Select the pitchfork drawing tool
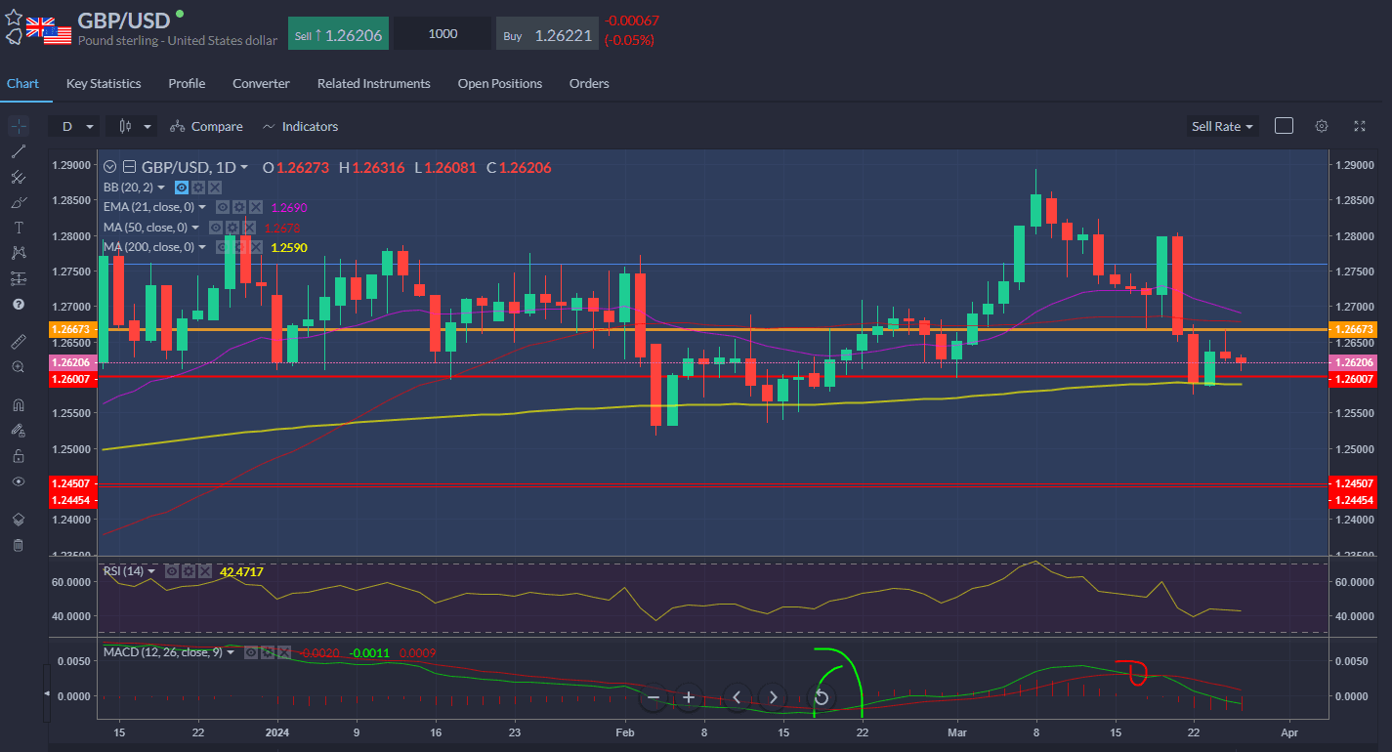Viewport: 1392px width, 752px height. pyautogui.click(x=18, y=177)
